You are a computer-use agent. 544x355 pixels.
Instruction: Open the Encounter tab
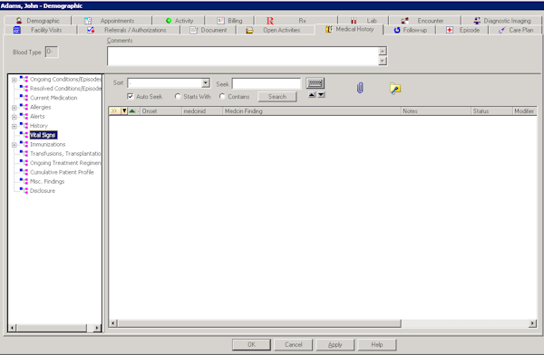click(x=424, y=21)
